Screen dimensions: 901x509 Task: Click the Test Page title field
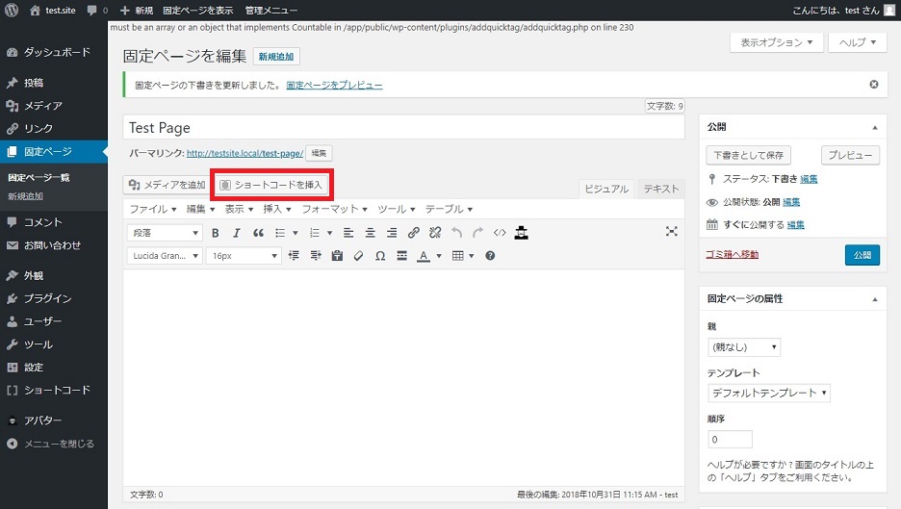(x=402, y=128)
